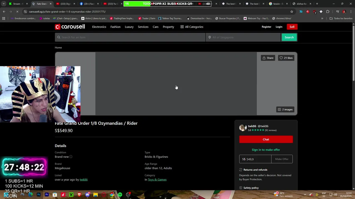Close the Fate Grand Order tab
Viewport: 355px width, 199px height.
[x=50, y=4]
